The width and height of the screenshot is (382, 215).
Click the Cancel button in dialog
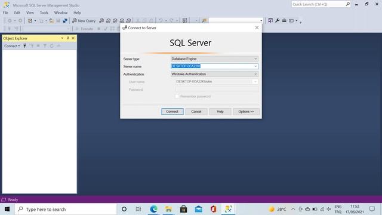tap(196, 112)
